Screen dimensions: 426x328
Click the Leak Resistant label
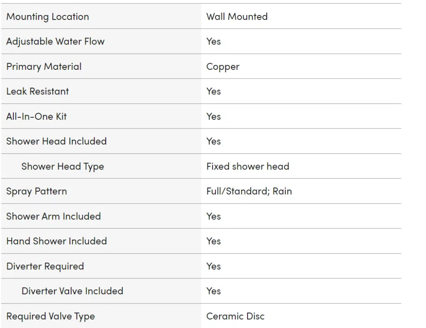(37, 91)
